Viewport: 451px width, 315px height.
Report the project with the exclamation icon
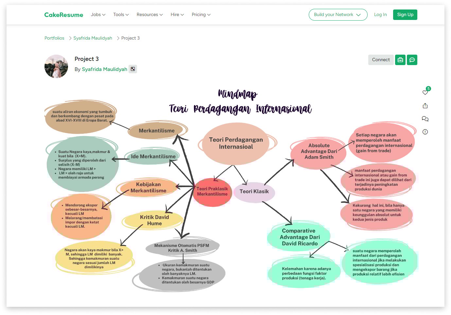tap(425, 132)
